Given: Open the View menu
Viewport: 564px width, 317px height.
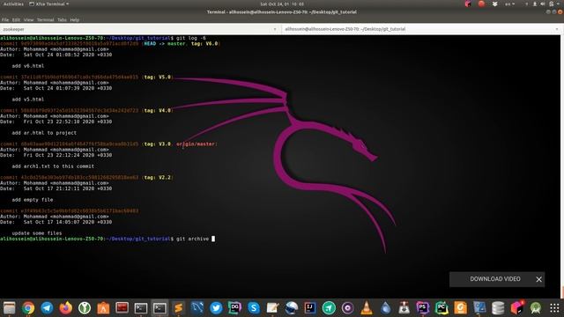Looking at the screenshot, I should (x=28, y=19).
